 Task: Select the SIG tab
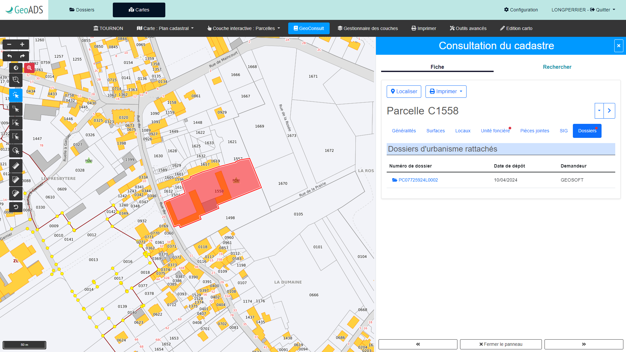(x=563, y=131)
